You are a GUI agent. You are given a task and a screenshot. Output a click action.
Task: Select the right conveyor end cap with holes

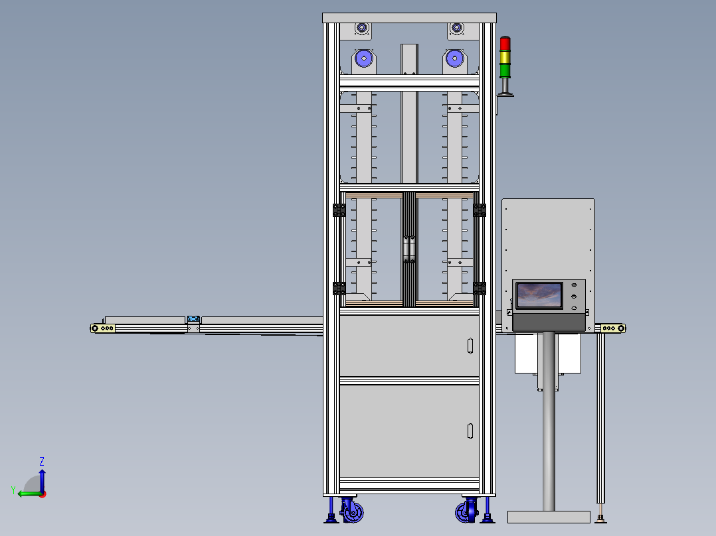tap(613, 328)
